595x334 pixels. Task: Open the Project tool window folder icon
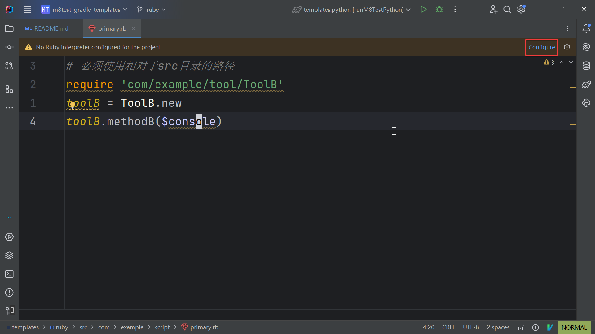pos(9,28)
